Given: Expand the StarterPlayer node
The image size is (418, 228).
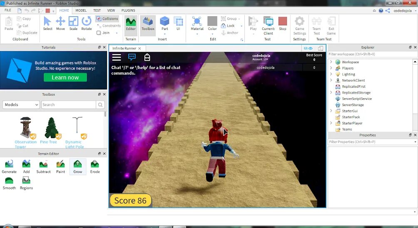Looking at the screenshot, I should coord(331,123).
